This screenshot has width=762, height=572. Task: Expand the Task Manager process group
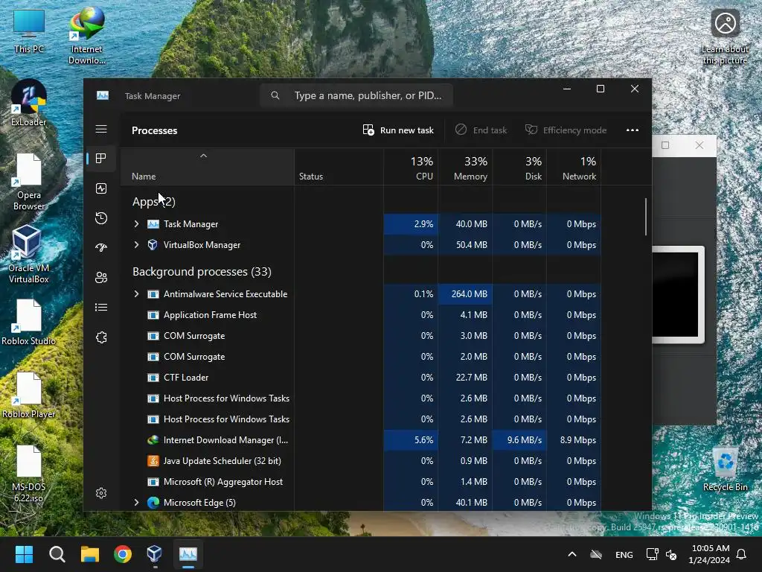[137, 223]
